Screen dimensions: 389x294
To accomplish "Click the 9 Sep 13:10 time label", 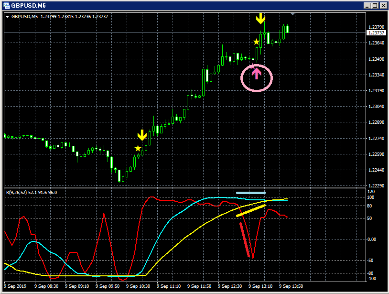I will coord(260,286).
